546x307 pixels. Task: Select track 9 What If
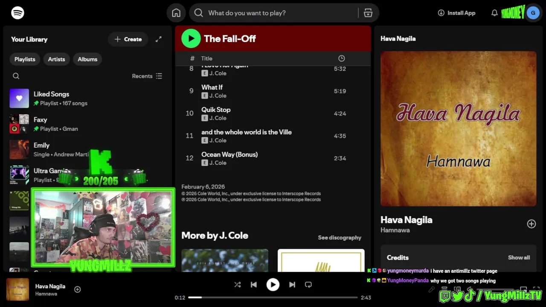[273, 91]
